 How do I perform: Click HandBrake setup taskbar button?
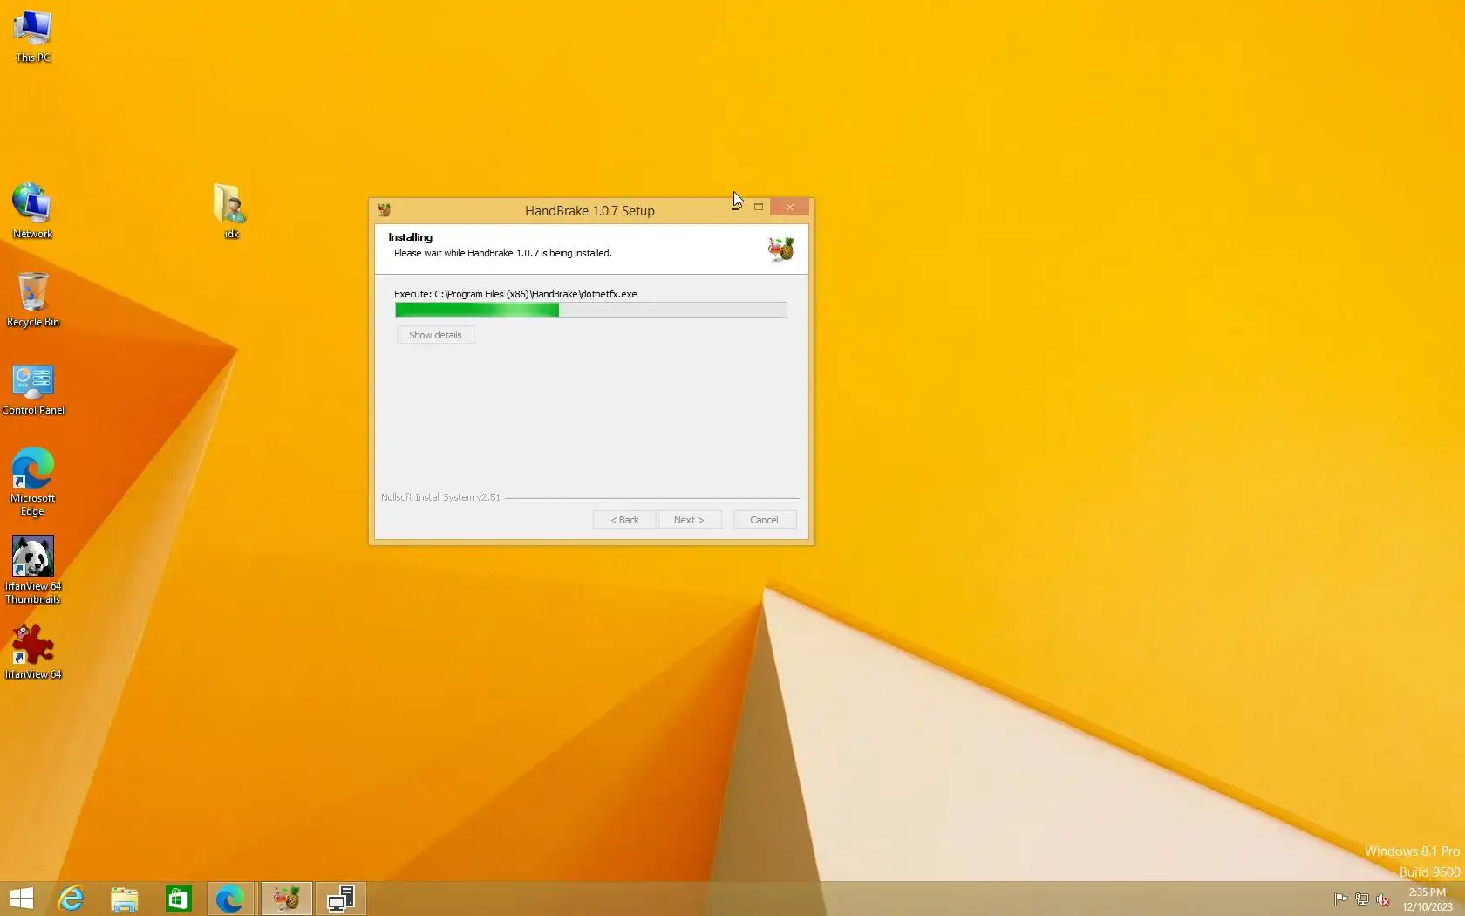click(286, 899)
